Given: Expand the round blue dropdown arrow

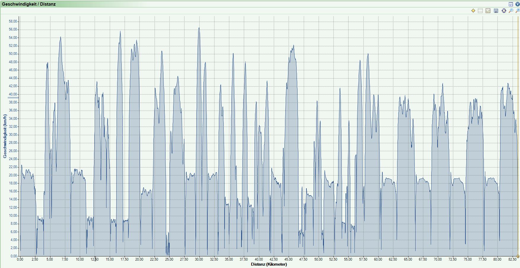Looking at the screenshot, I should [x=517, y=4].
